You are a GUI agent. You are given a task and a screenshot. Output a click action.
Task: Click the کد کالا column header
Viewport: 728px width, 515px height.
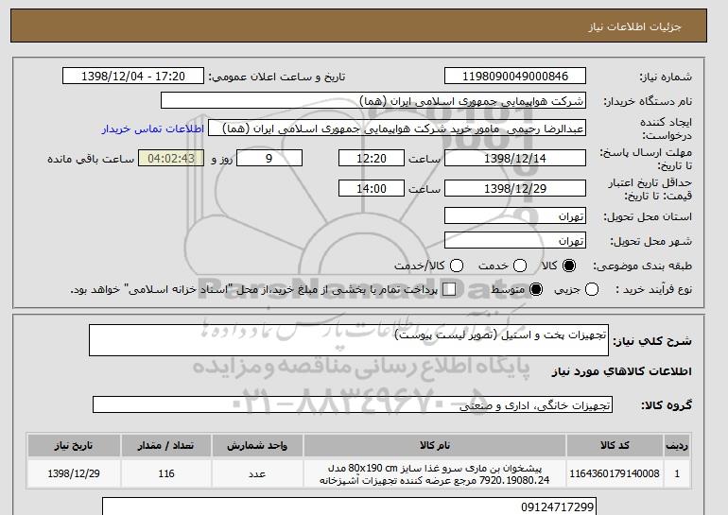615,445
